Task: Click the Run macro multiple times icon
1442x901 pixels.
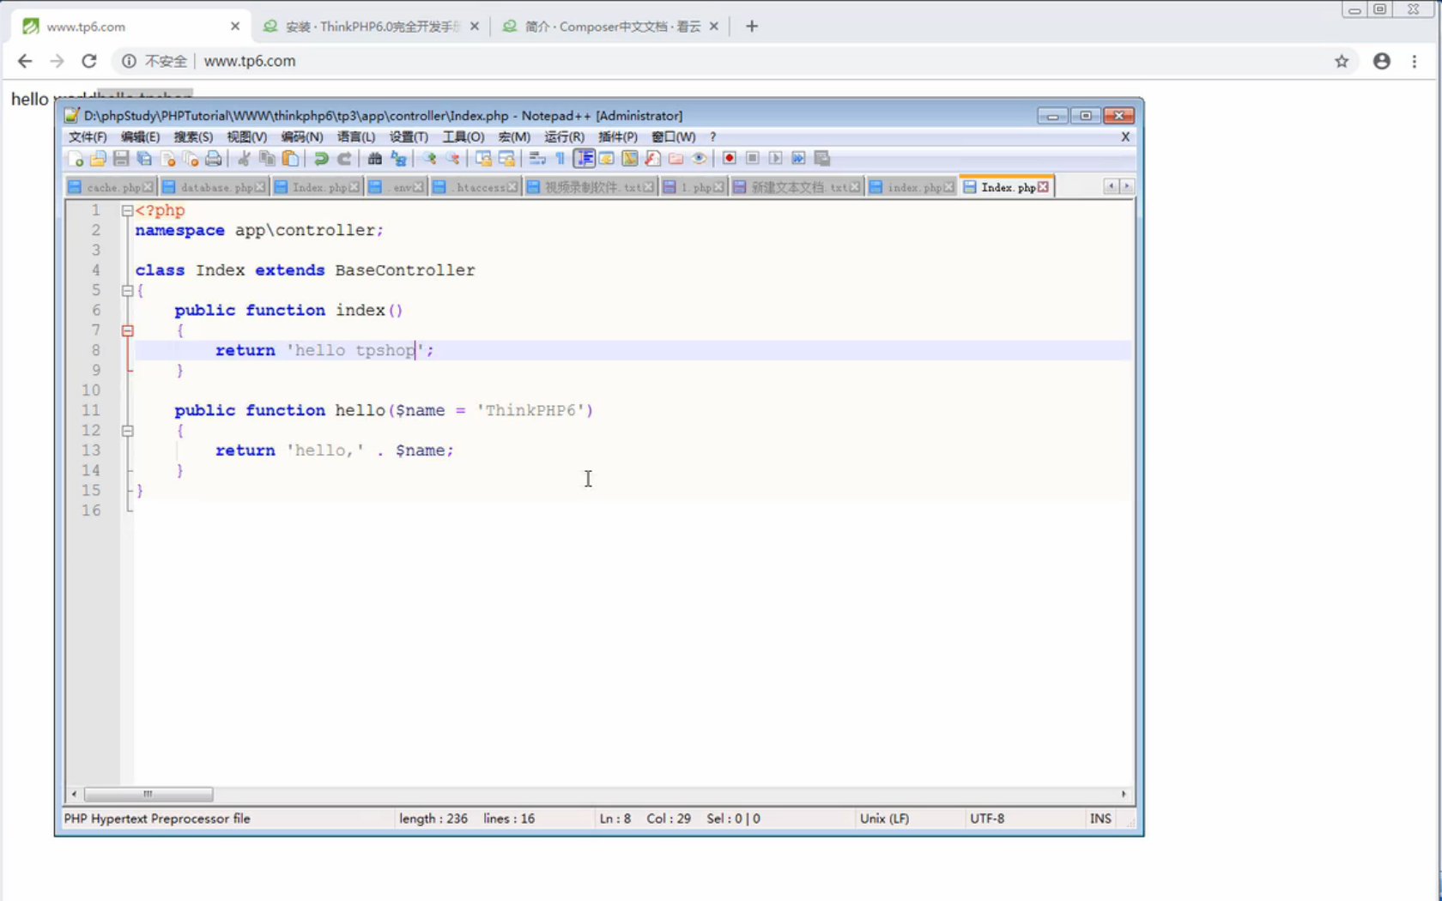Action: pos(799,159)
